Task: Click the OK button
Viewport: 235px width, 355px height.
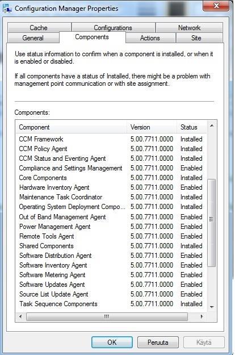Action: (x=112, y=342)
